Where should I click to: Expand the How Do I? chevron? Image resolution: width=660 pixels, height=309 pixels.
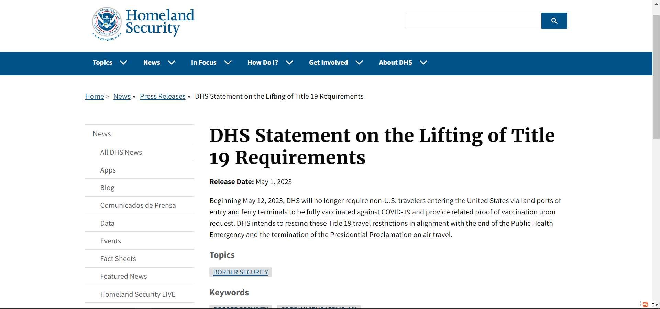tap(289, 62)
